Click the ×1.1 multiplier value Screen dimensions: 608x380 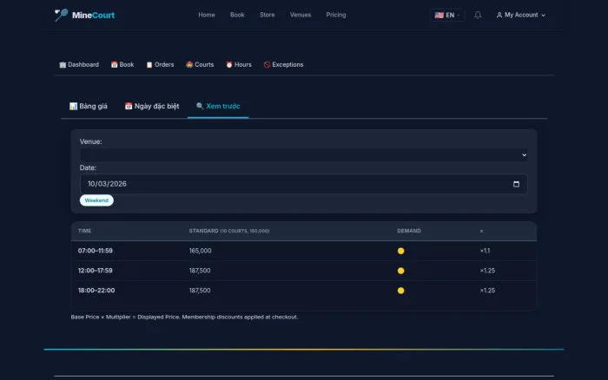tap(485, 251)
